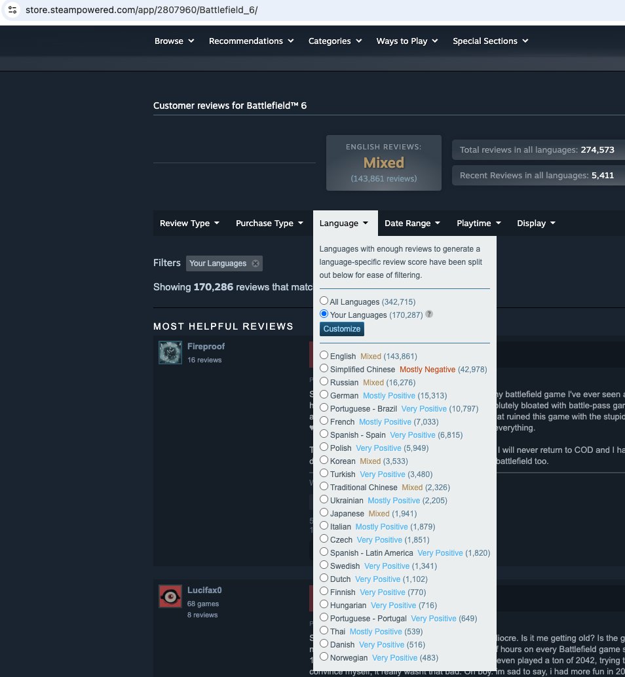Remove the Your Languages filter tag
The width and height of the screenshot is (625, 677).
pos(256,263)
